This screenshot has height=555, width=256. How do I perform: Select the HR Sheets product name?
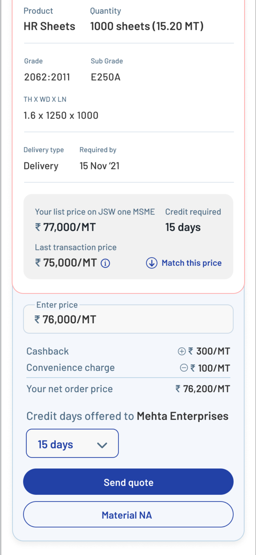pyautogui.click(x=49, y=26)
